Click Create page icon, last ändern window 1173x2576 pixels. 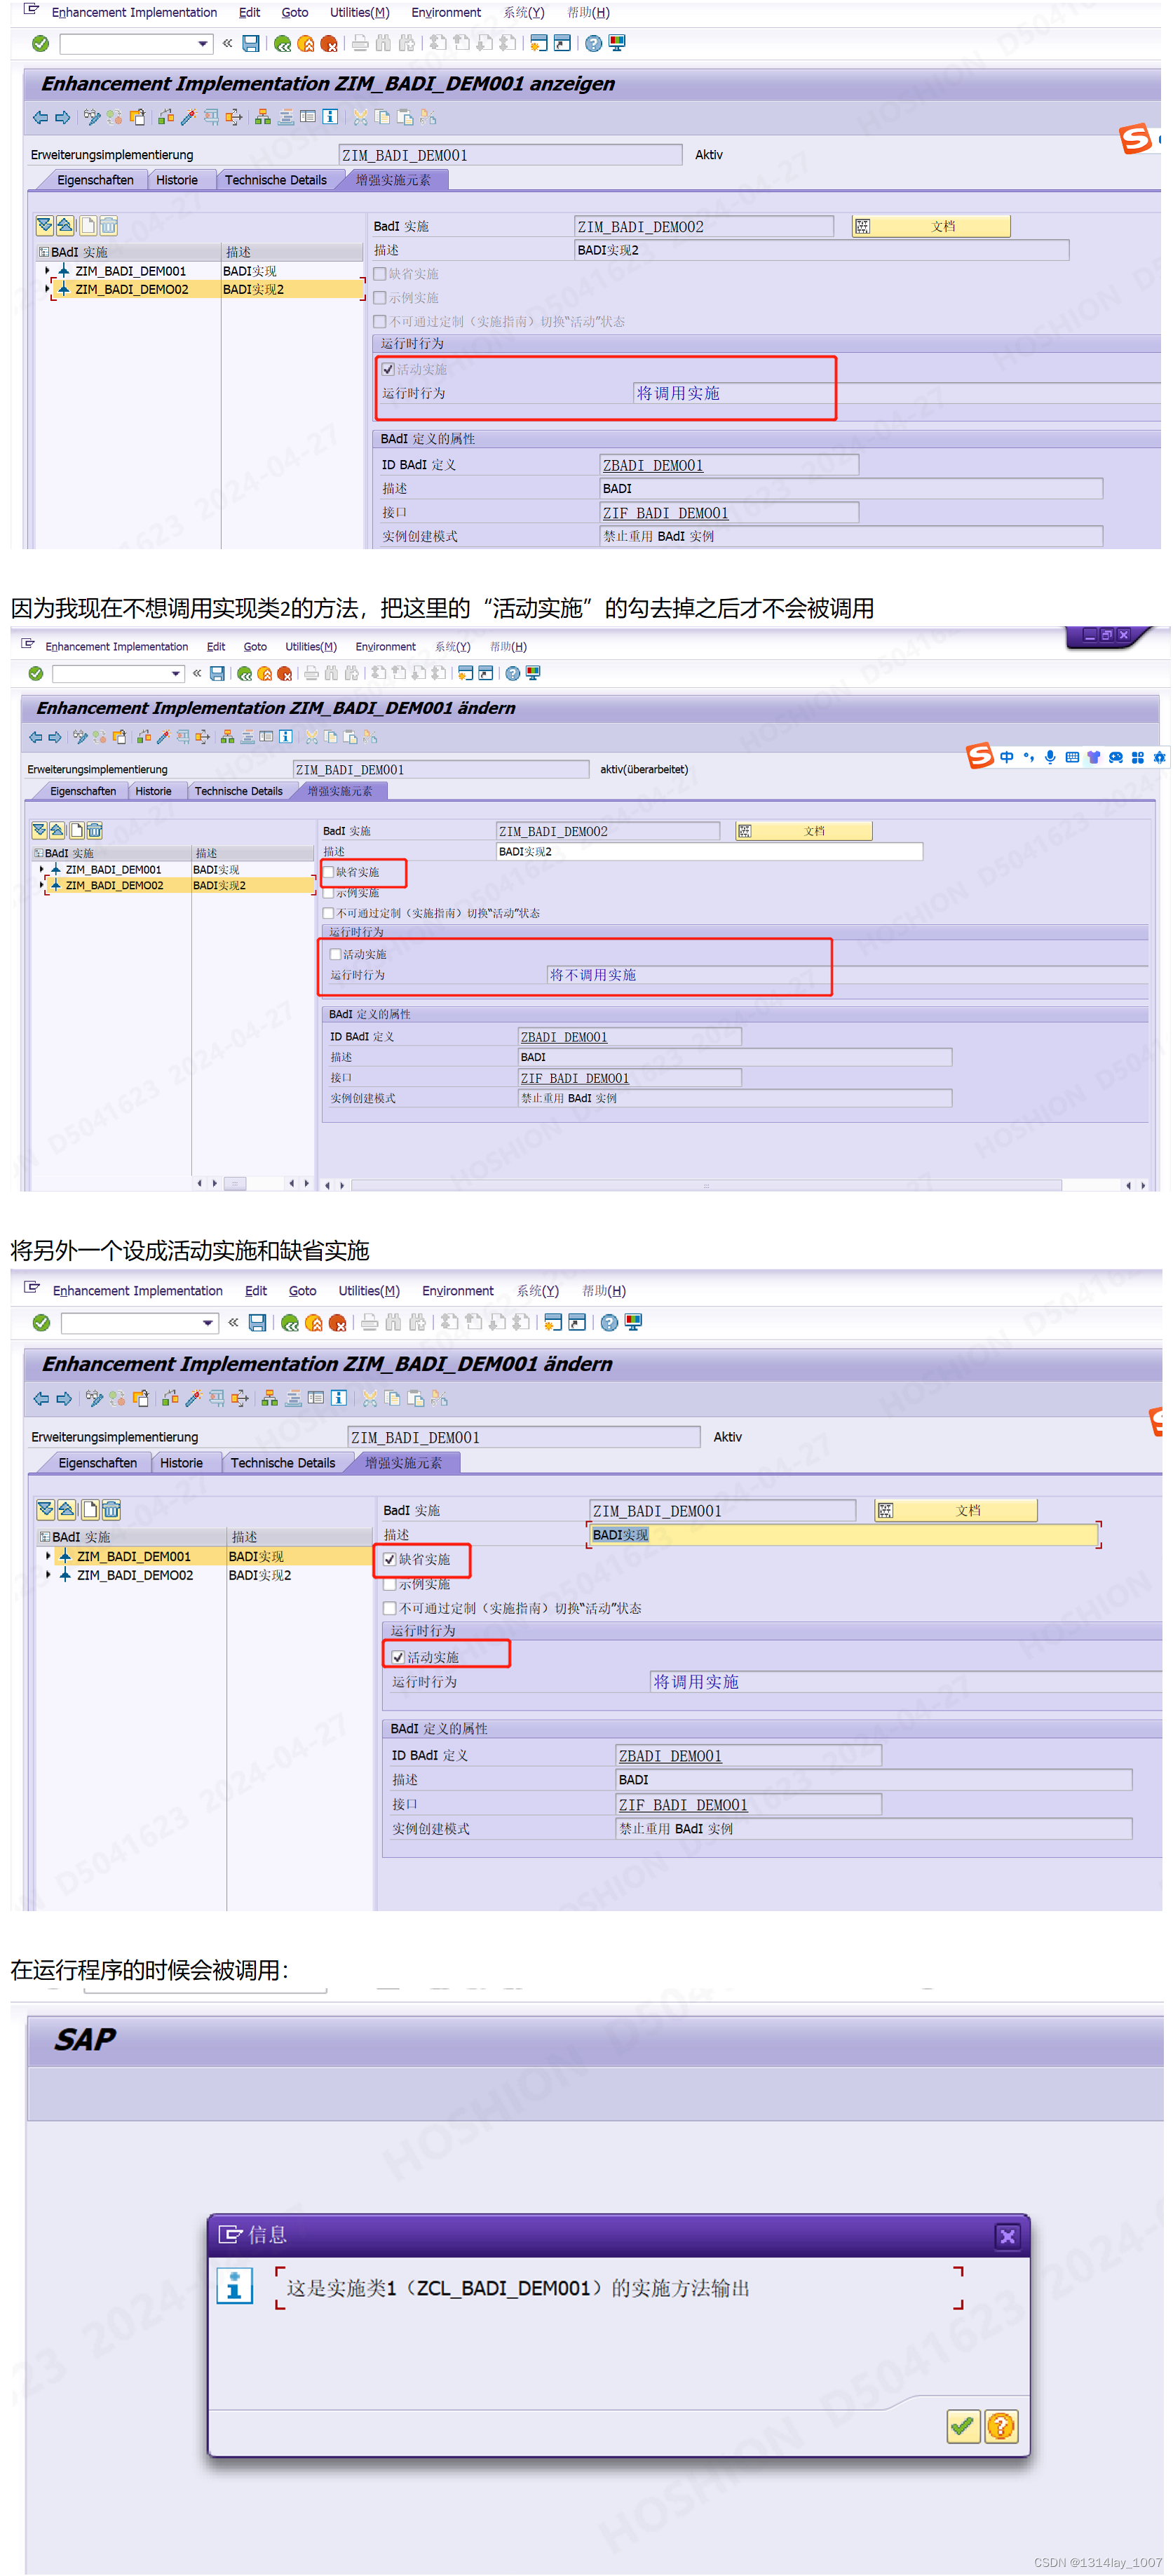pyautogui.click(x=89, y=1510)
